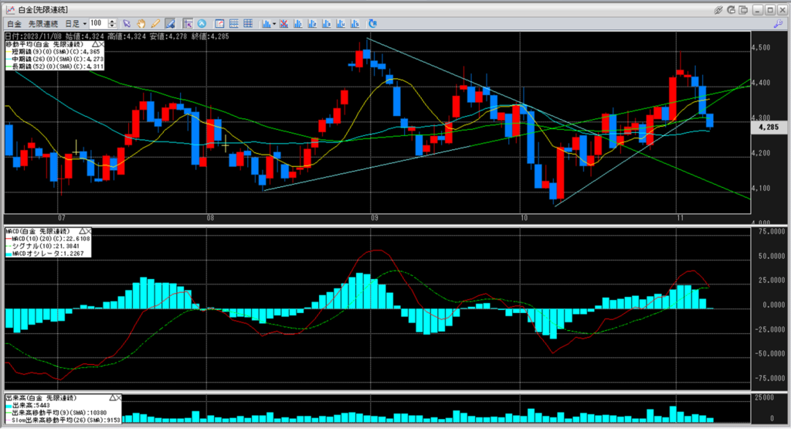This screenshot has width=791, height=429.
Task: Activate the hand pan tool
Action: coord(141,24)
